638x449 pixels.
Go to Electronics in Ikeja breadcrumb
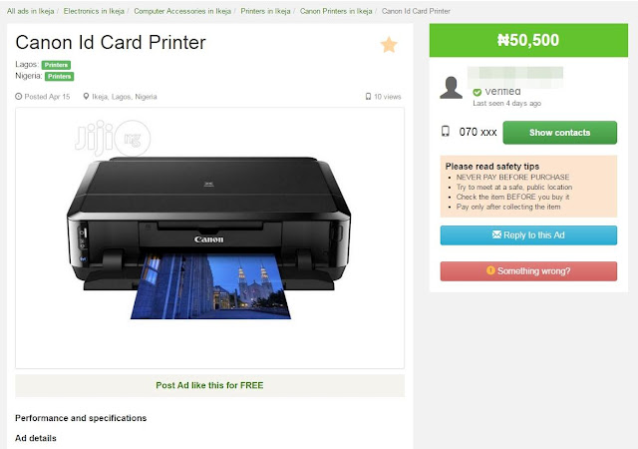[x=94, y=11]
